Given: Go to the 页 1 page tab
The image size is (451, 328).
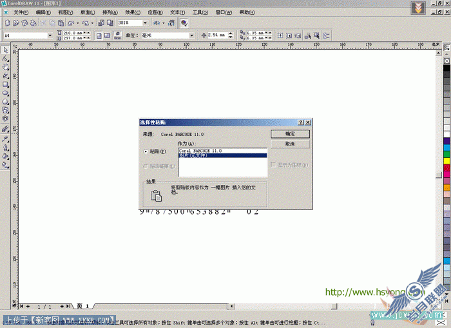Looking at the screenshot, I should tap(83, 306).
